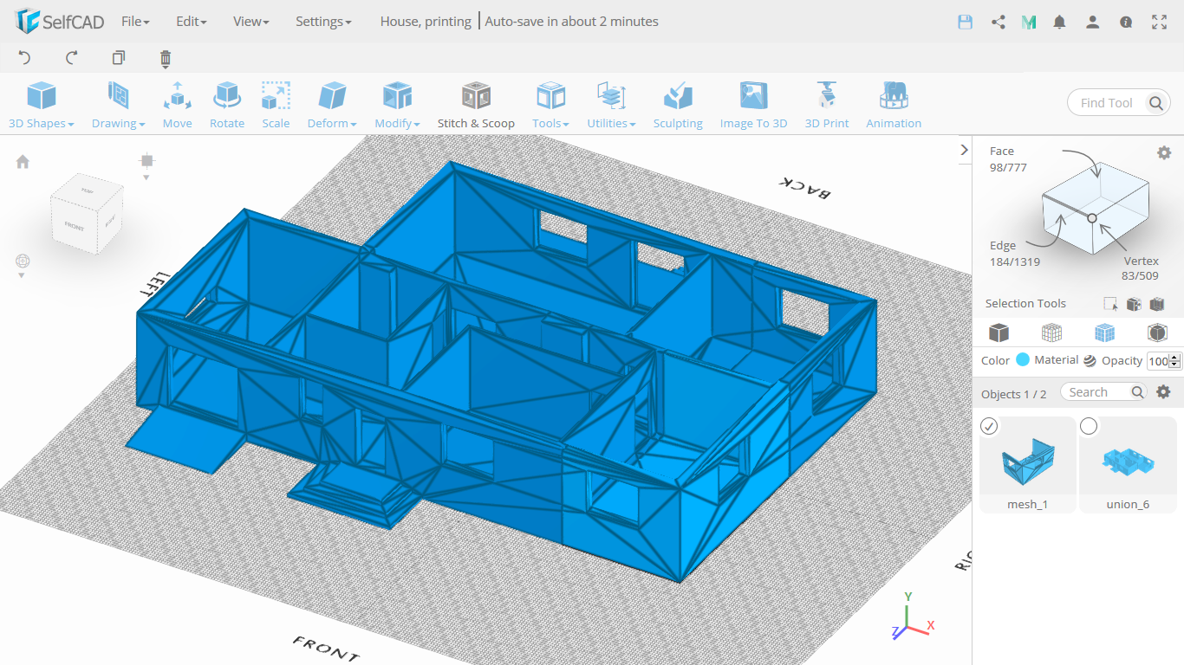1184x665 pixels.
Task: Save the project with the disk icon
Action: coord(966,22)
